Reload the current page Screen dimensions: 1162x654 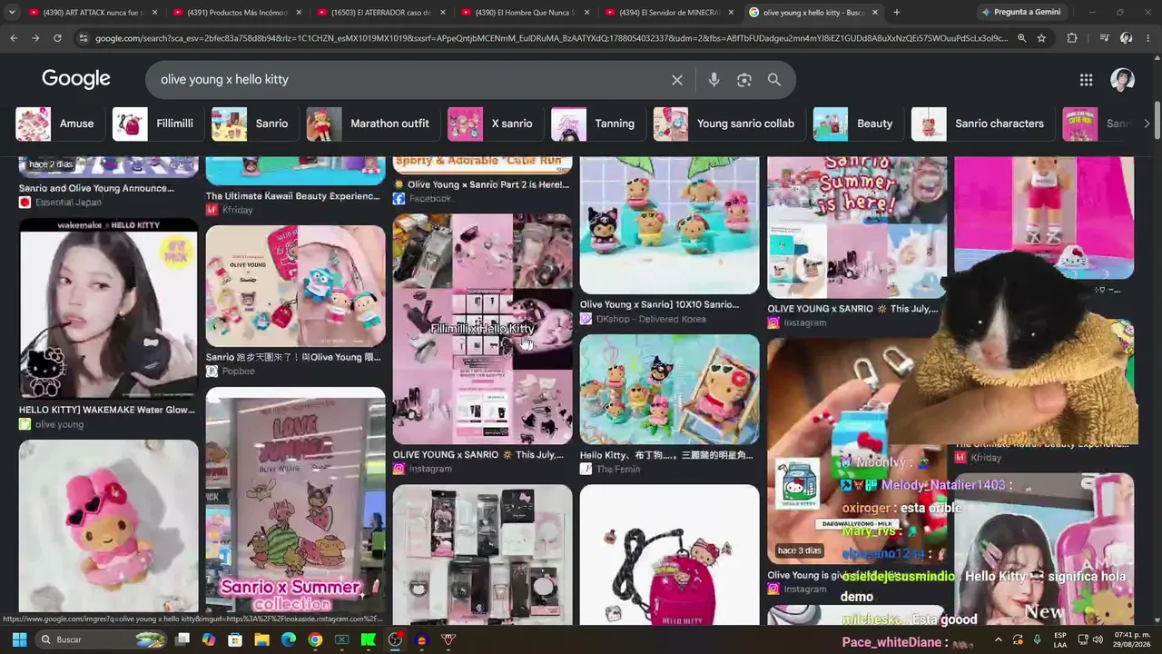point(57,38)
